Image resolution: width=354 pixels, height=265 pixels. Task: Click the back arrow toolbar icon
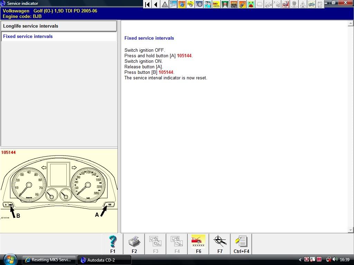click(156, 4)
